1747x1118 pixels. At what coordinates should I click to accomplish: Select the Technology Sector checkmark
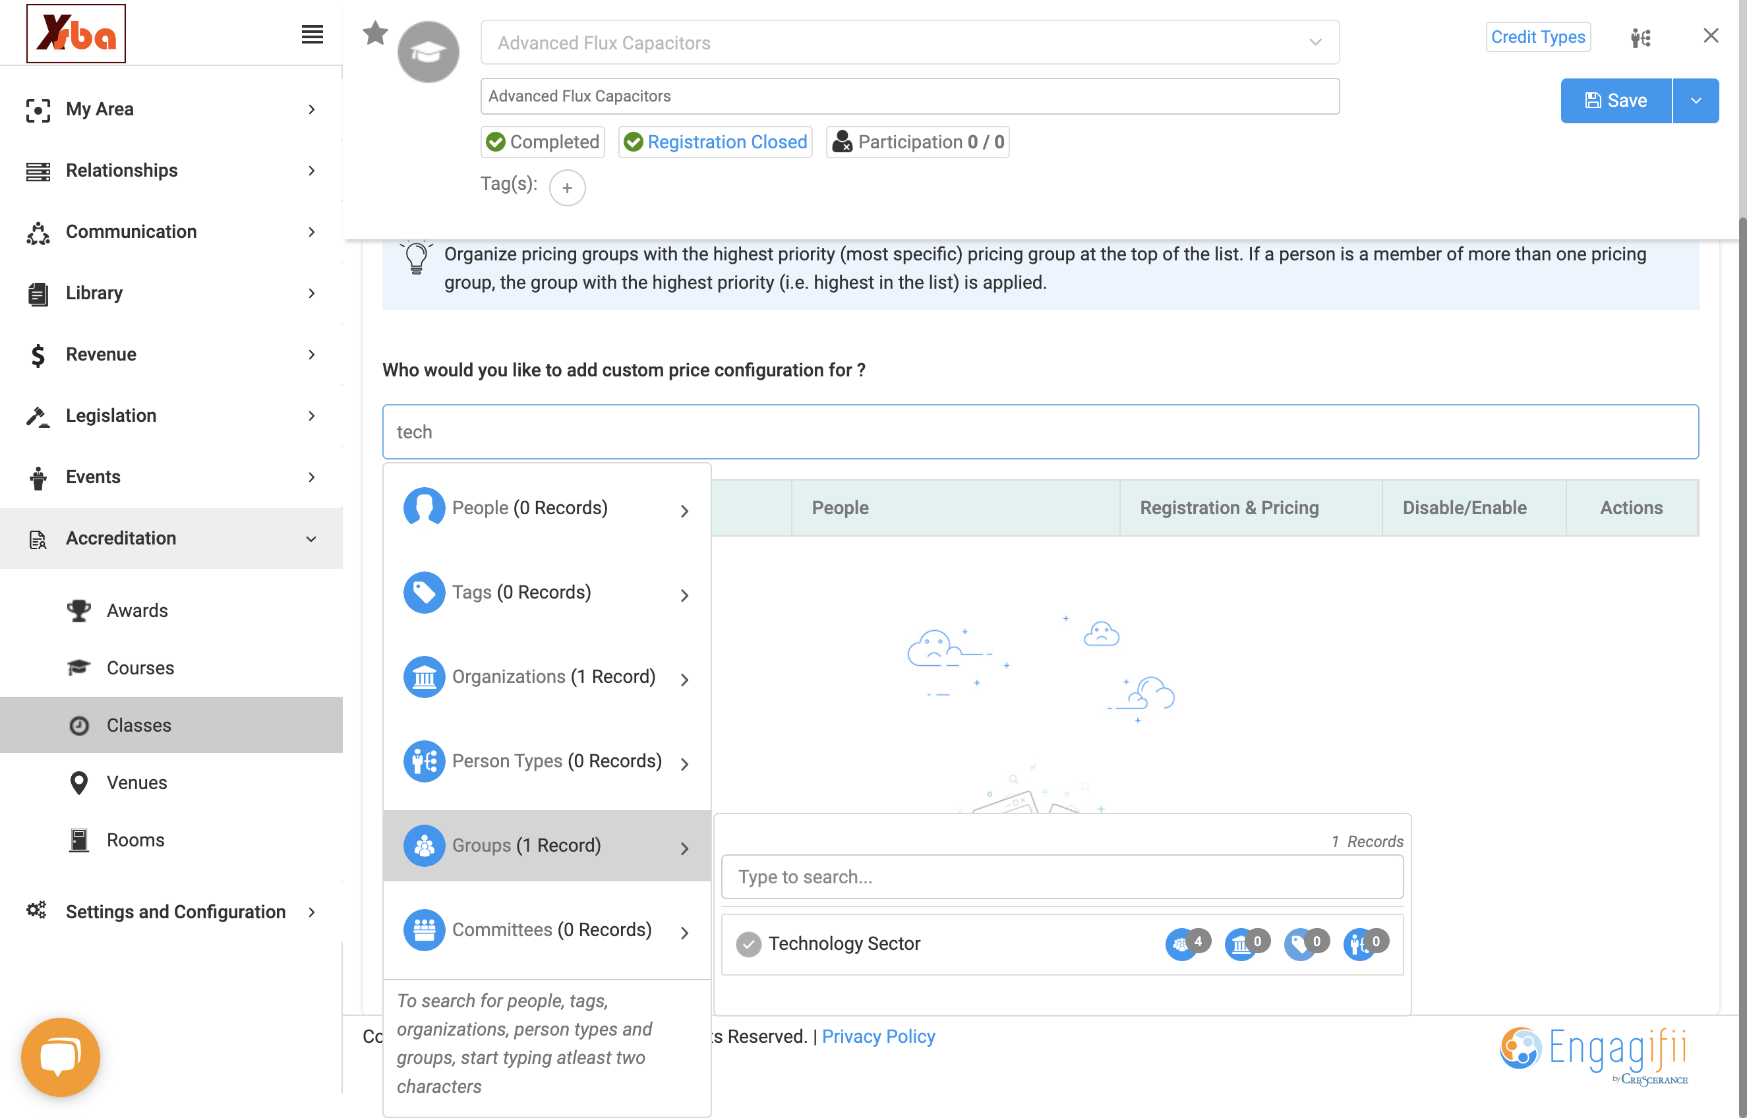point(748,944)
